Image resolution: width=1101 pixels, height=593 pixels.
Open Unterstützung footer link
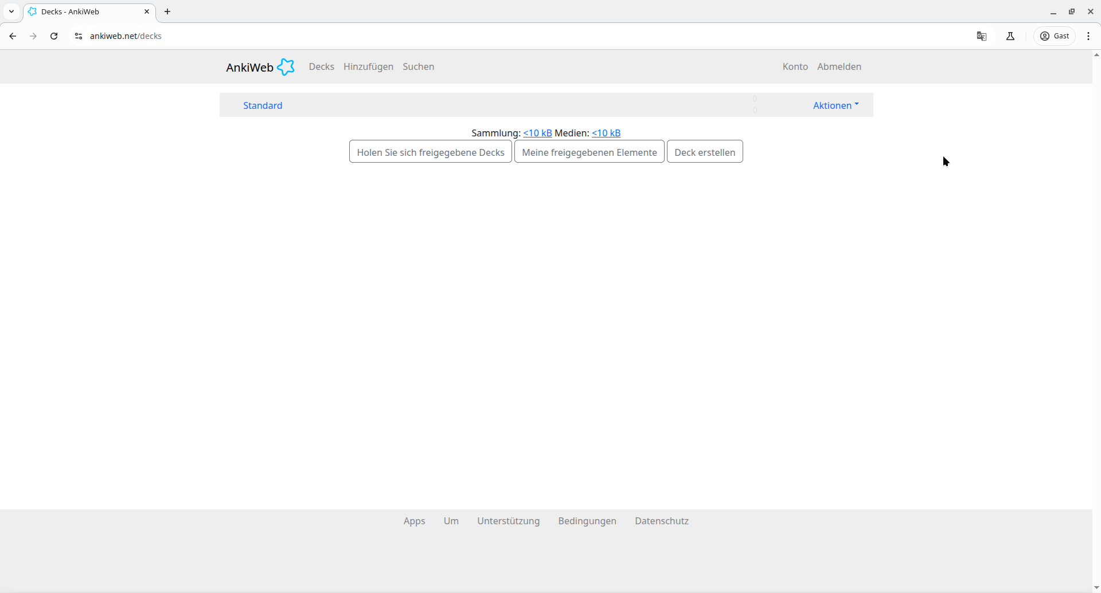click(x=508, y=521)
